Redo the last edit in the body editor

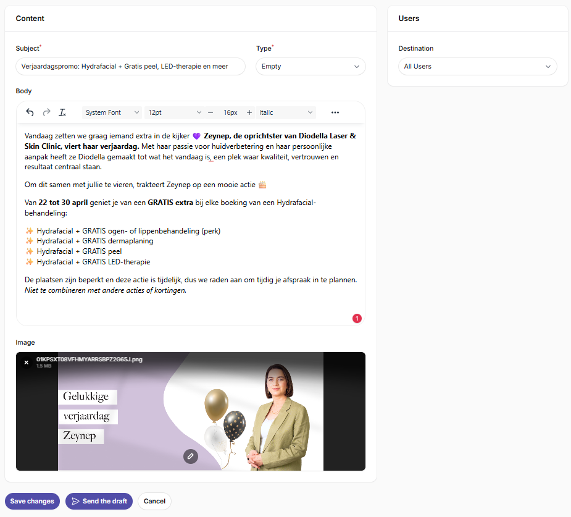(46, 112)
